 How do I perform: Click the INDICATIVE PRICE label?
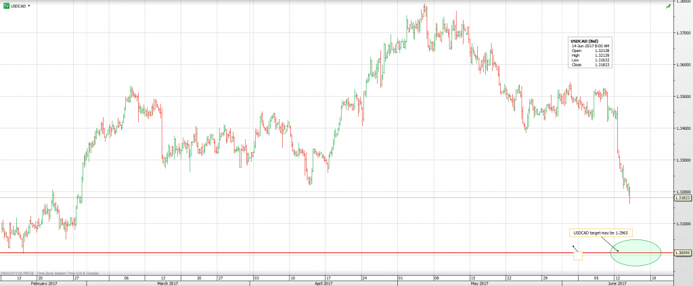tap(19, 272)
